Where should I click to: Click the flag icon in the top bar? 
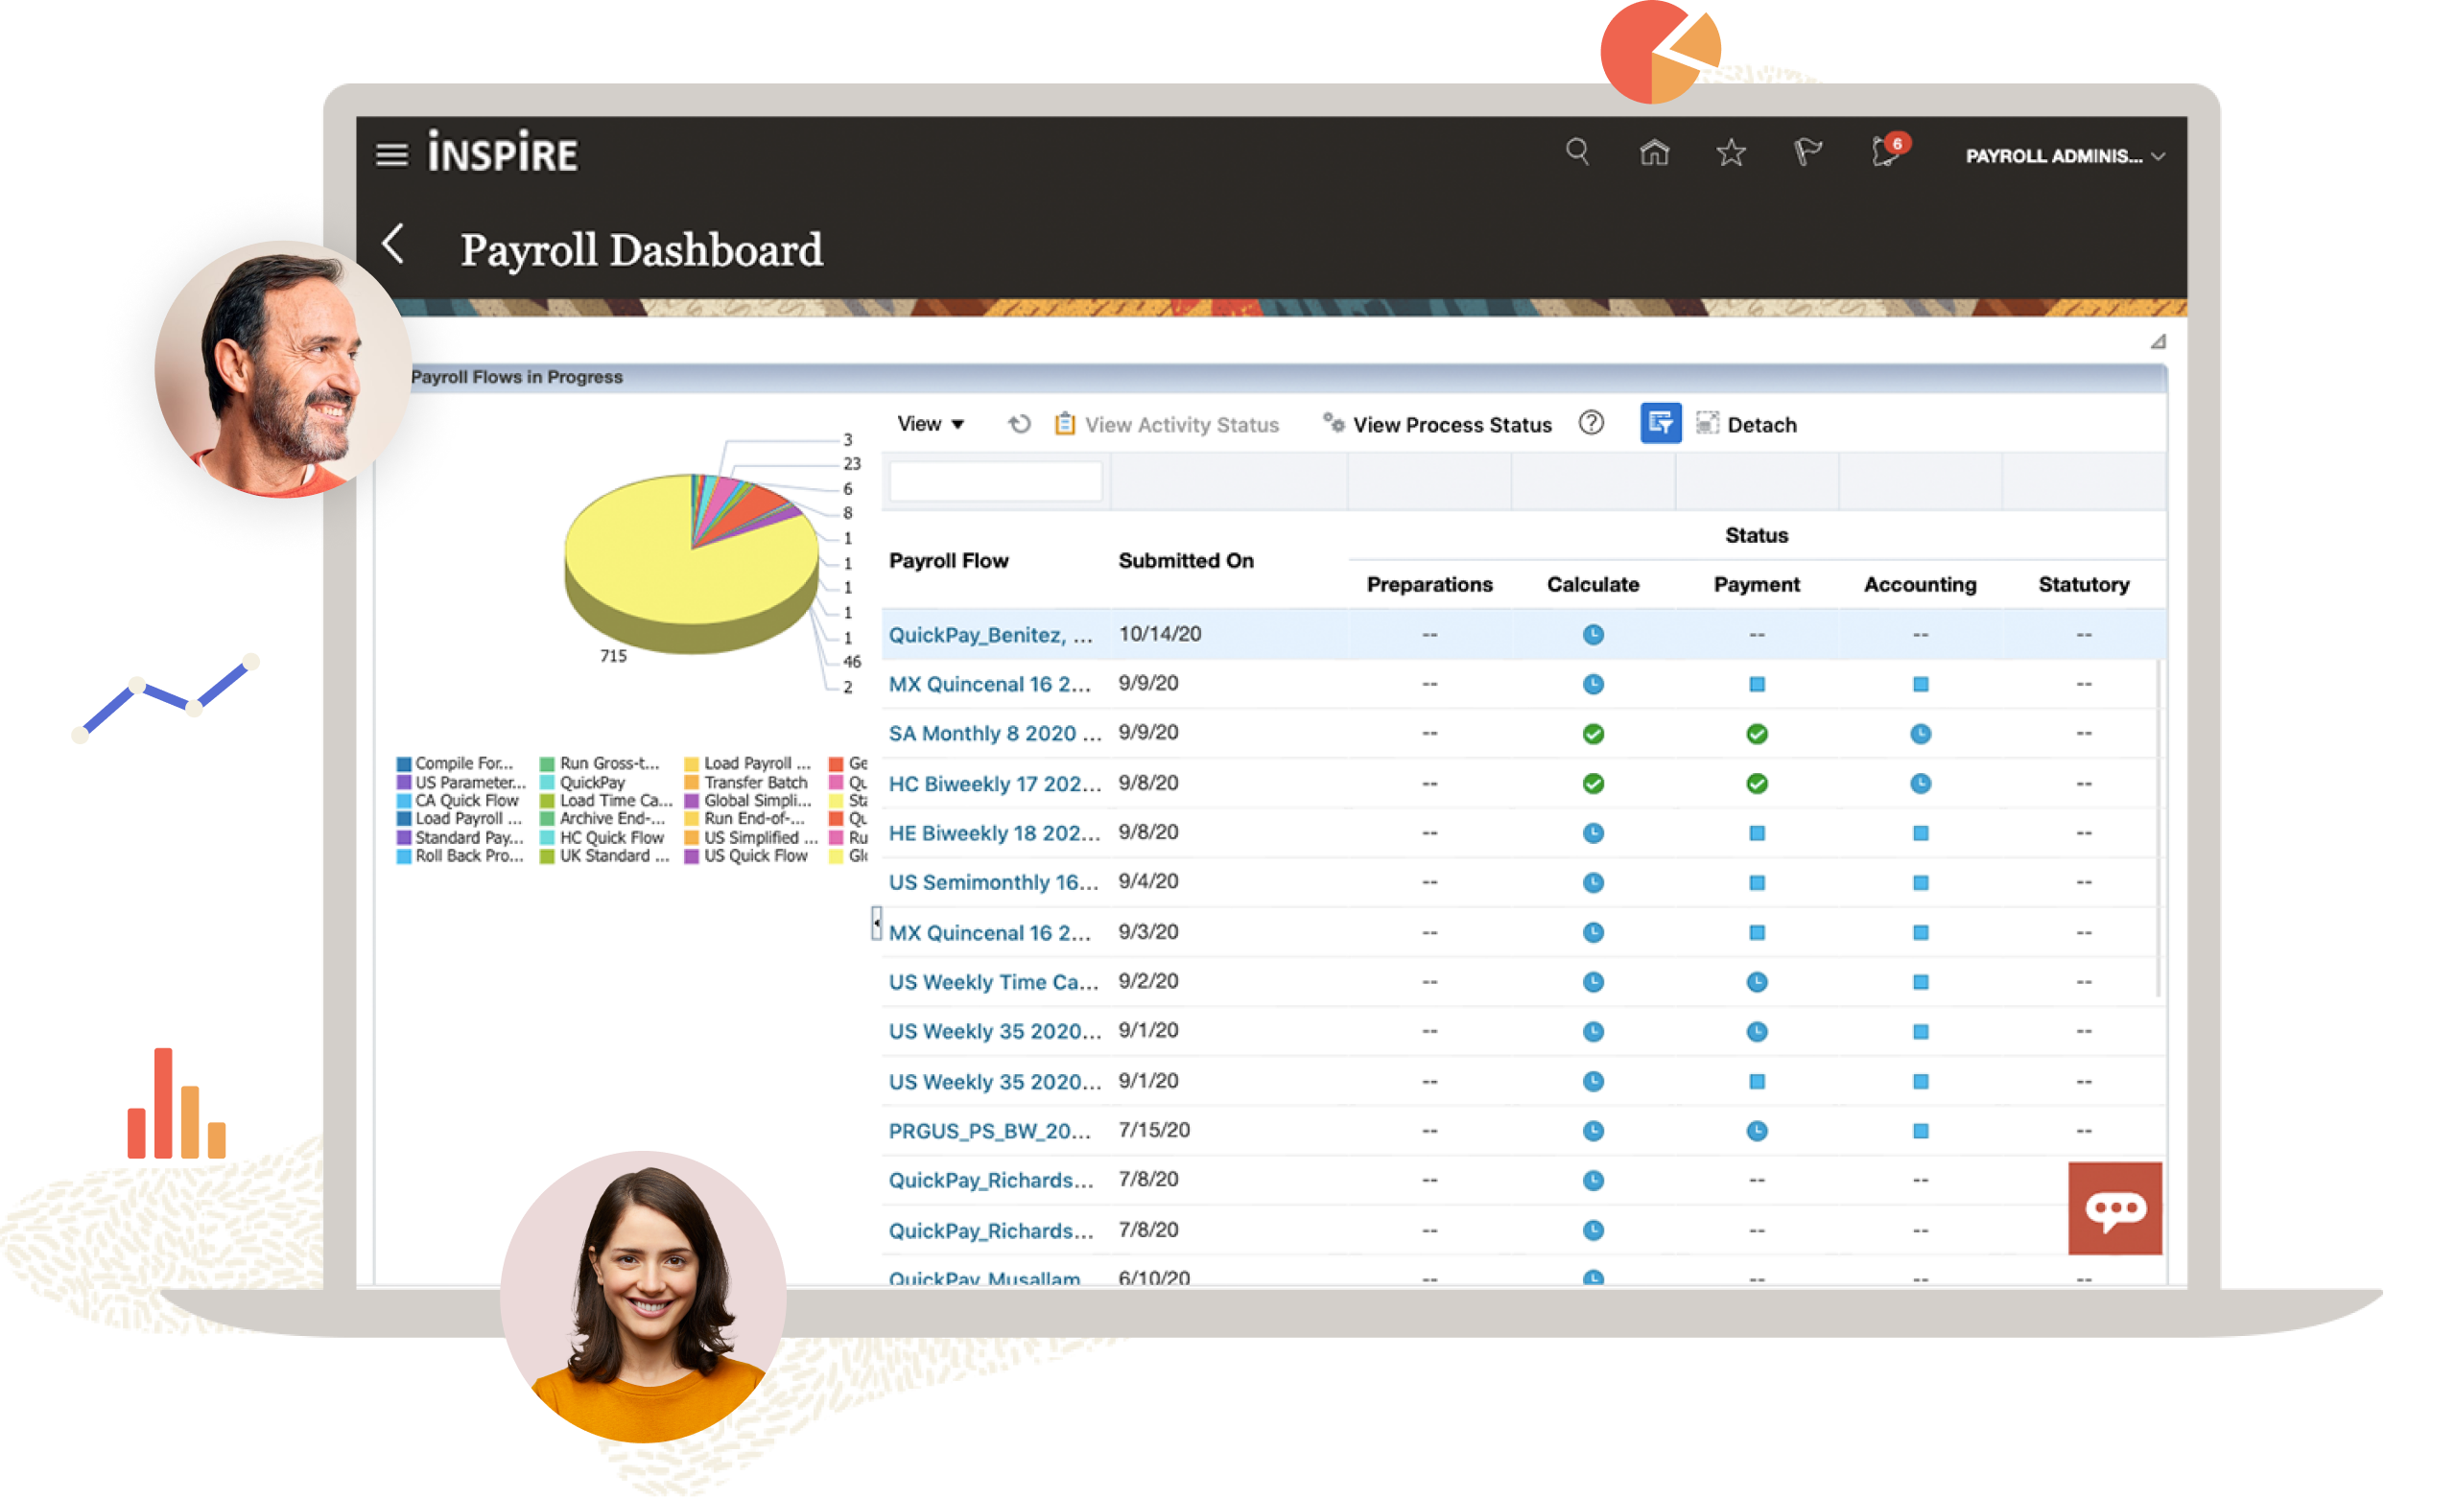tap(1808, 152)
